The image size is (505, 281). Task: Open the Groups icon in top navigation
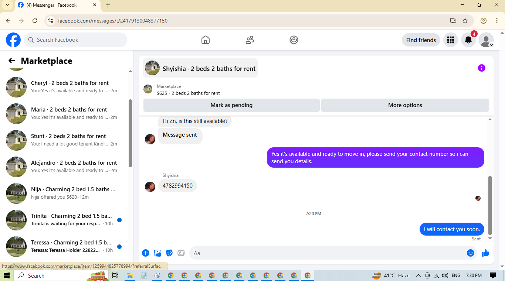click(294, 40)
